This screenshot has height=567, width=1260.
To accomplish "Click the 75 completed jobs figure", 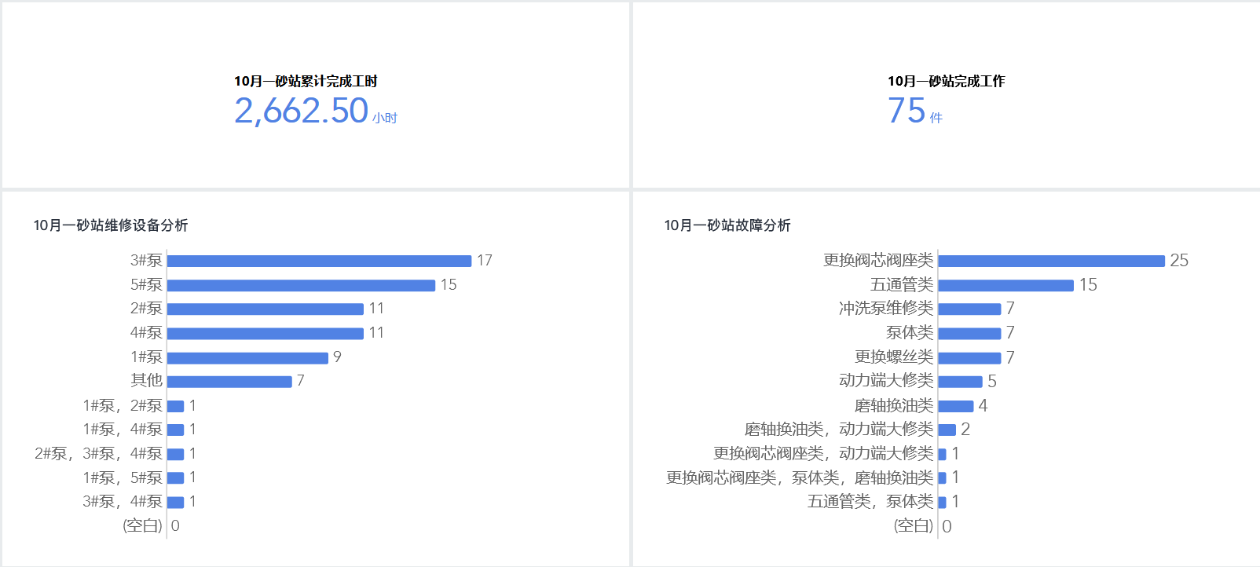I will click(907, 111).
